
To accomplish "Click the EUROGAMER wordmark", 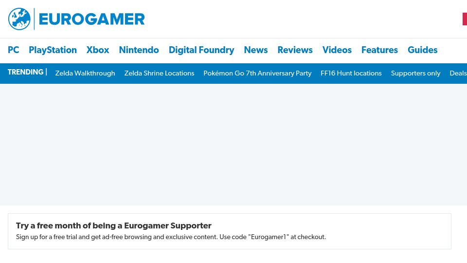I will (92, 19).
